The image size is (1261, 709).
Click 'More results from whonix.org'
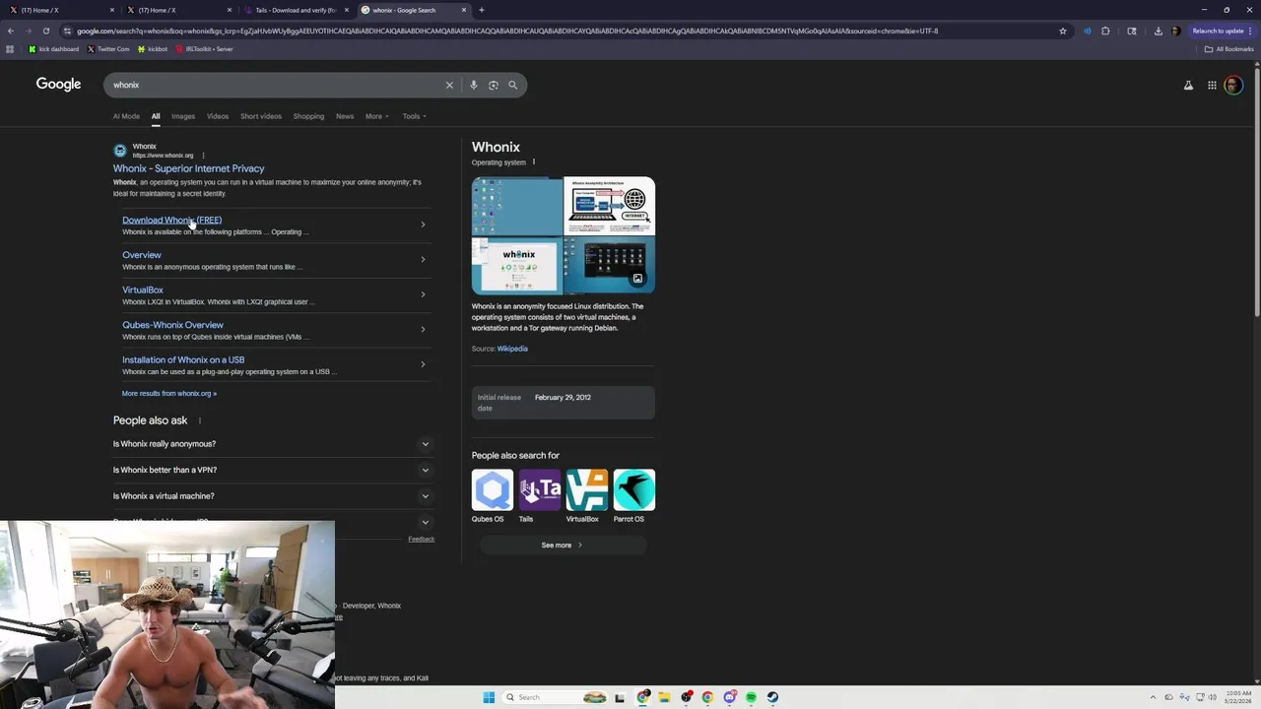tap(168, 394)
